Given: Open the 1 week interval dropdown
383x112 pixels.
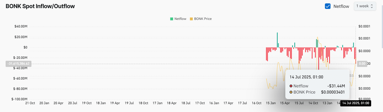Looking at the screenshot, I should point(365,6).
